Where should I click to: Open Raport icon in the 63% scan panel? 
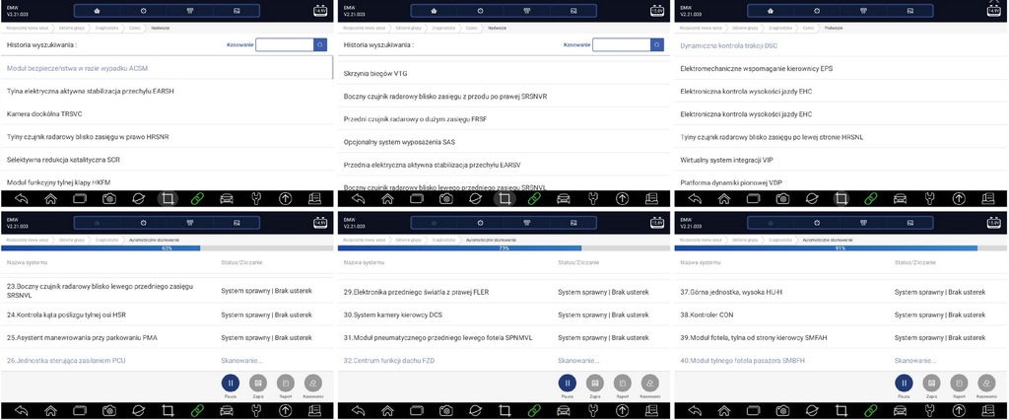point(286,384)
